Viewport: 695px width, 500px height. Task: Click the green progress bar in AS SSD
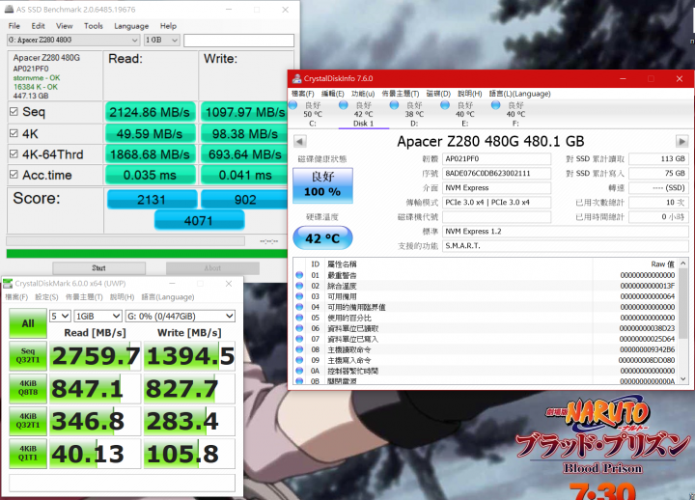tap(147, 254)
